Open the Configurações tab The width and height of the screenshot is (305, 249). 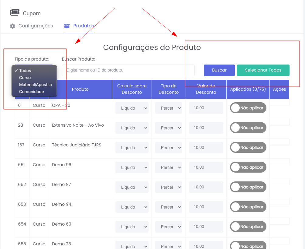coord(35,26)
